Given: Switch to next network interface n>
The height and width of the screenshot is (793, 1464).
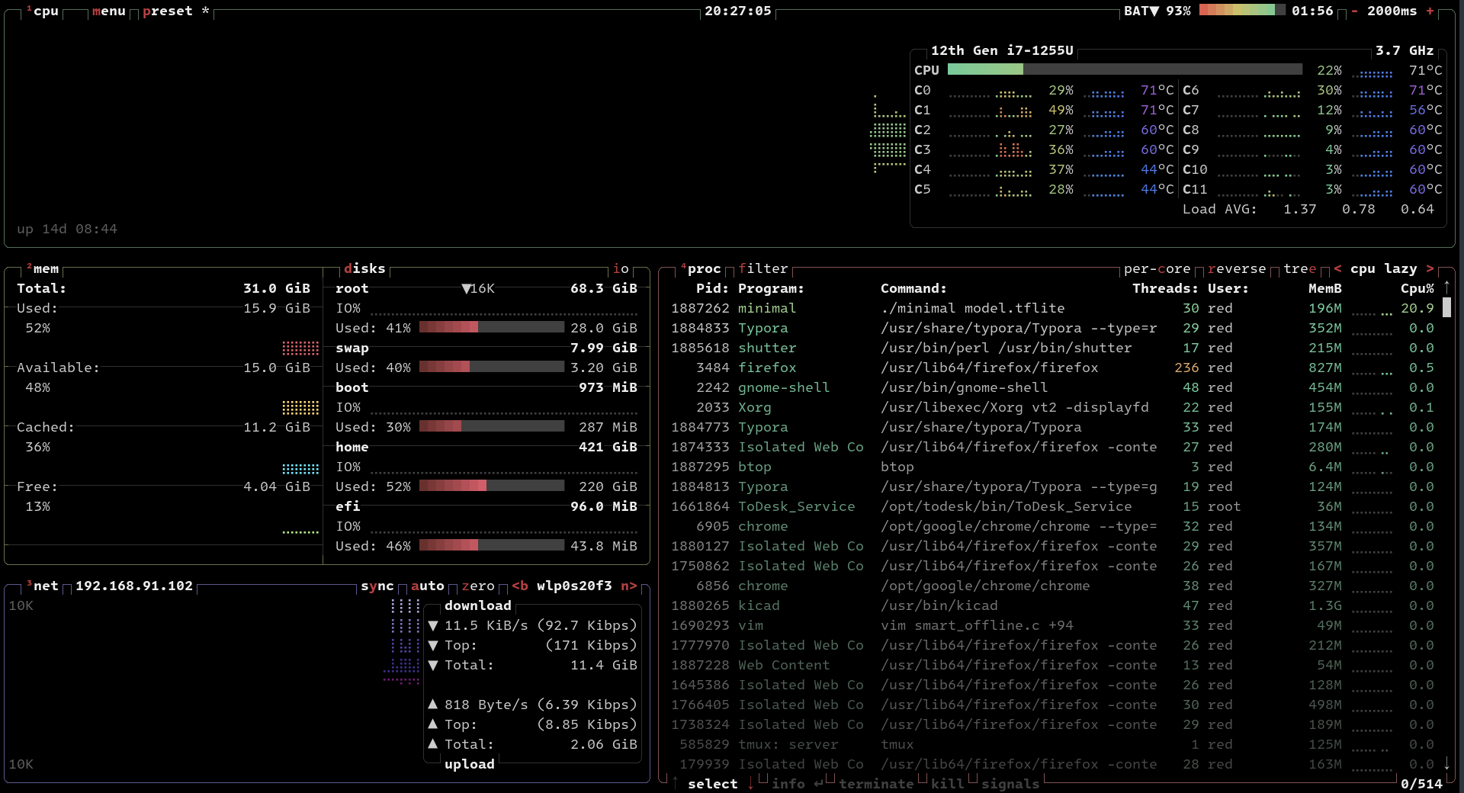Looking at the screenshot, I should point(628,586).
